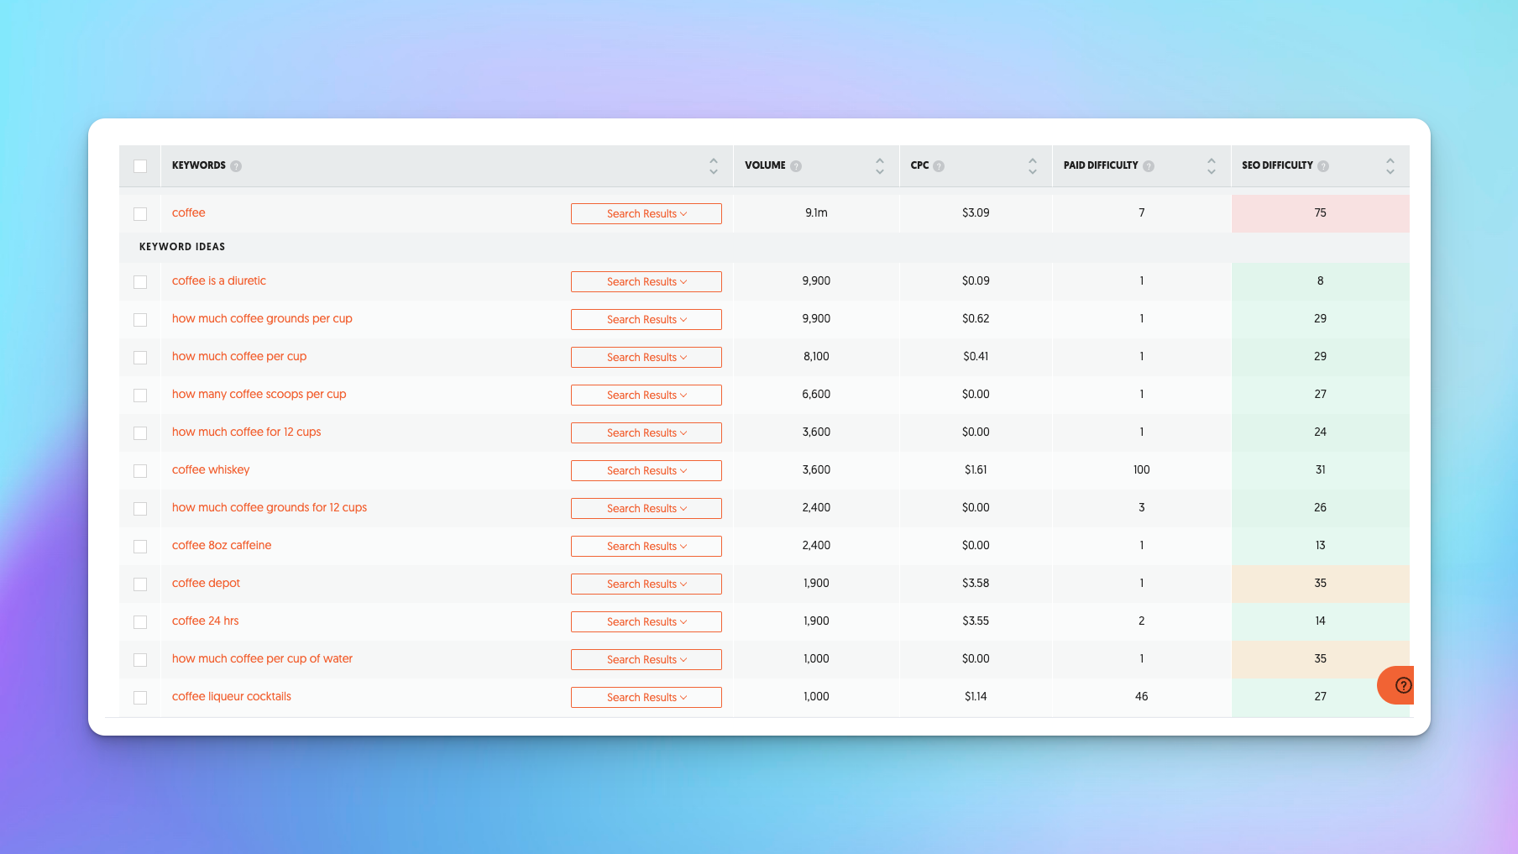Viewport: 1518px width, 854px height.
Task: Open Search Results for 'how much coffee per cup'
Action: pos(646,358)
